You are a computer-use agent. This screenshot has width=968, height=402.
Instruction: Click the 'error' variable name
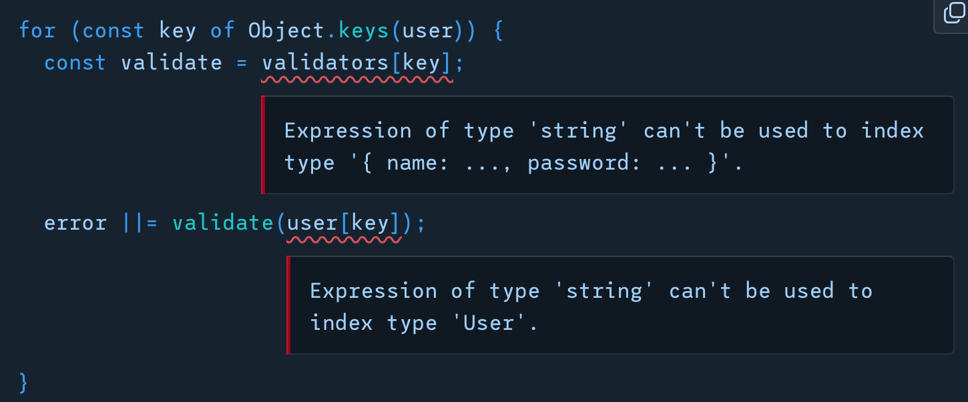[75, 222]
